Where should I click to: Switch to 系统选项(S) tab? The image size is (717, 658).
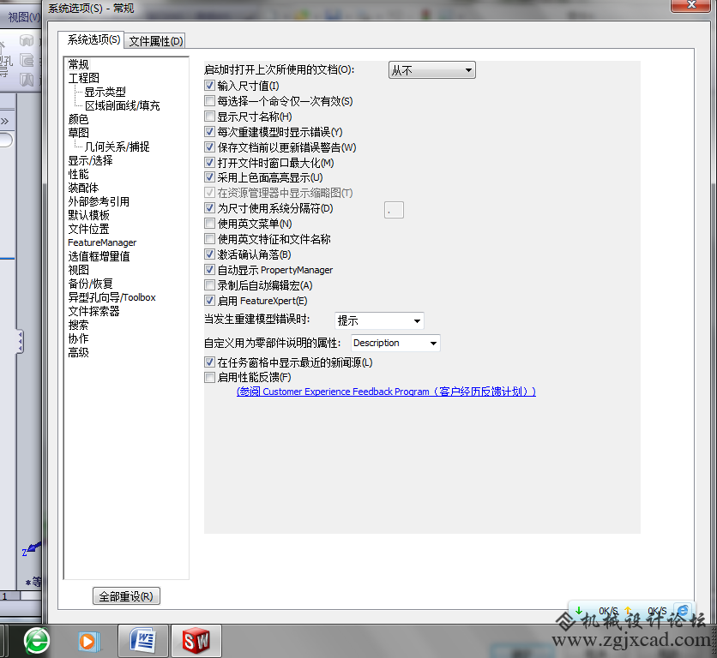[93, 40]
